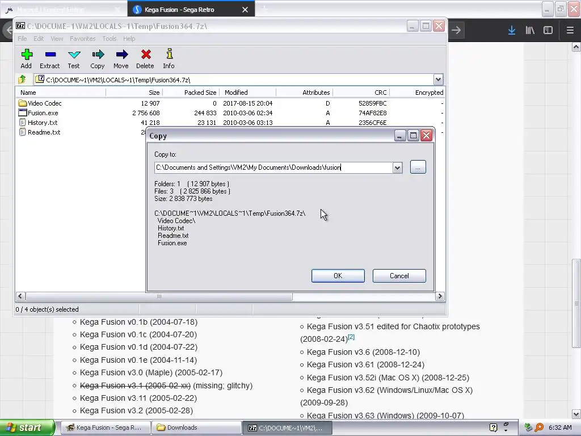Click Fusion.exe CRC value 74AF82E8
The image size is (581, 436).
point(372,113)
